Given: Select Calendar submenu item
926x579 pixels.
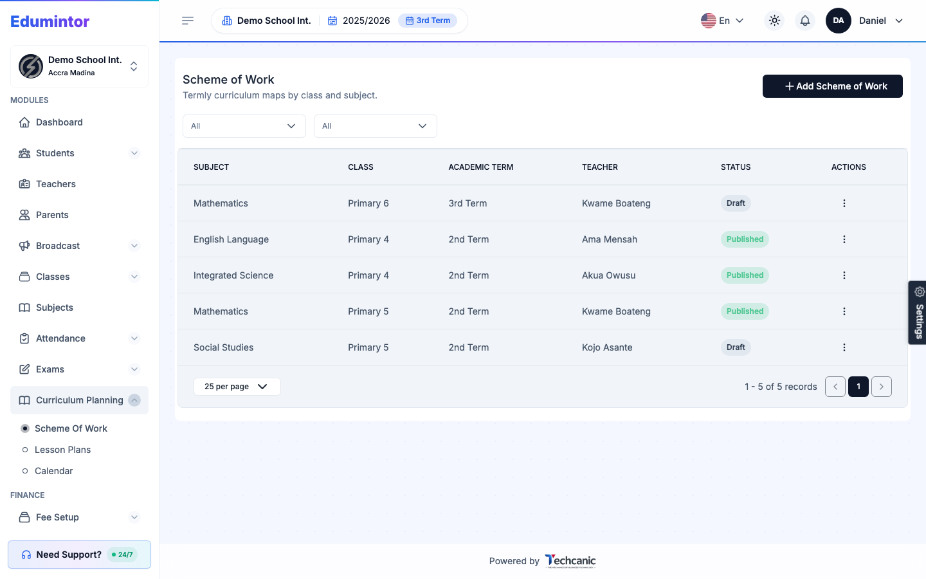Looking at the screenshot, I should coord(53,471).
